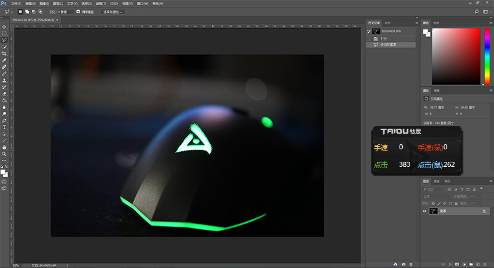The height and width of the screenshot is (268, 494).
Task: Open workspace switcher dropdown
Action: (x=487, y=12)
